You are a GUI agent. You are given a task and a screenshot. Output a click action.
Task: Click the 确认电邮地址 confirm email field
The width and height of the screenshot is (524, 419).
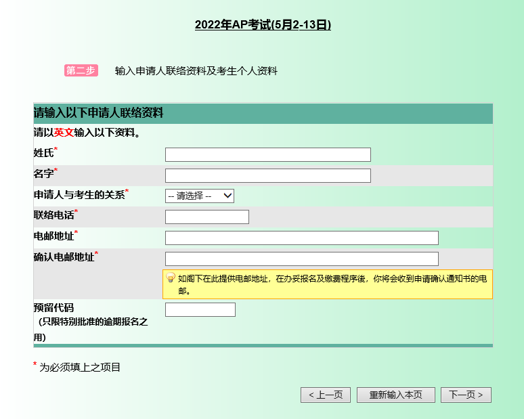302,259
